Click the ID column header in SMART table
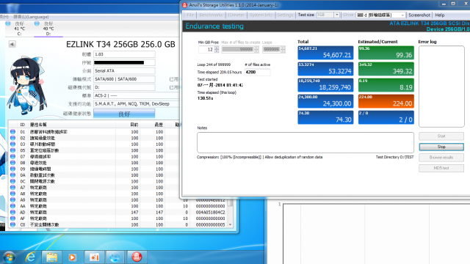Screen dimensions: 470x264 (23, 125)
